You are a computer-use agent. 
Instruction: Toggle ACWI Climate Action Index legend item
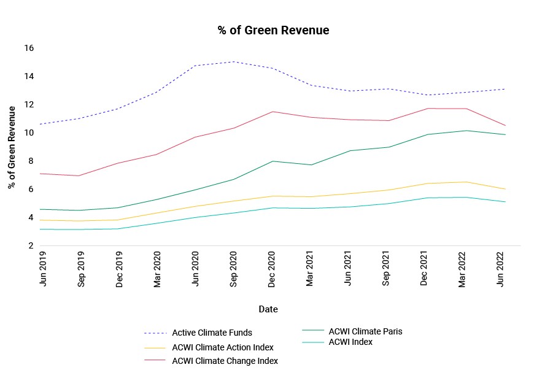point(223,347)
